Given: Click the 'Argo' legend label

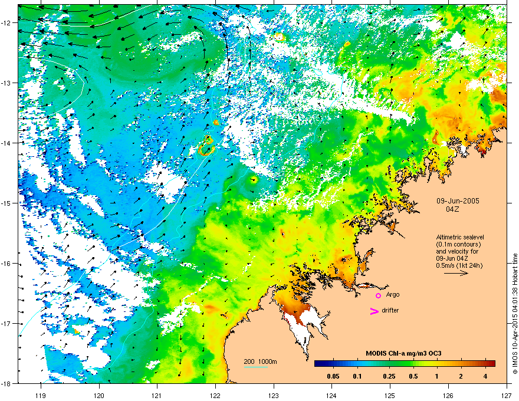Looking at the screenshot, I should point(393,294).
